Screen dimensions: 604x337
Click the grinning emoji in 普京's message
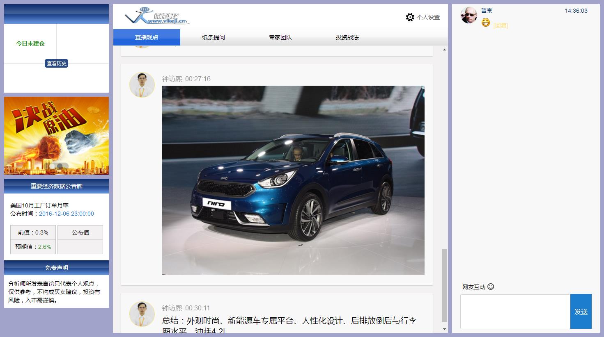pos(486,23)
